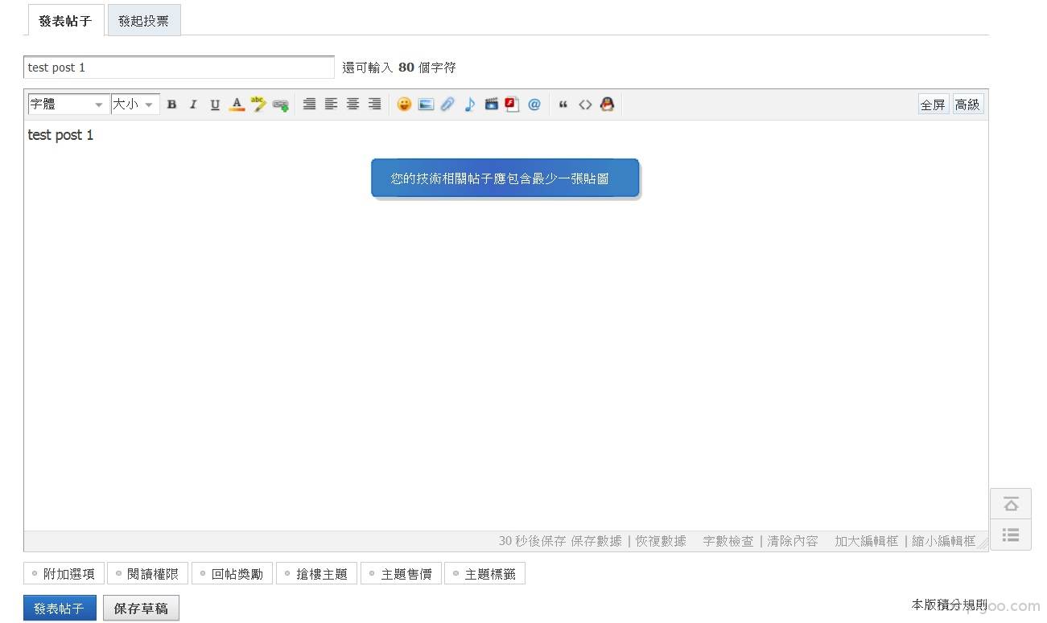Align text right
Image resolution: width=1047 pixels, height=623 pixels.
(374, 105)
